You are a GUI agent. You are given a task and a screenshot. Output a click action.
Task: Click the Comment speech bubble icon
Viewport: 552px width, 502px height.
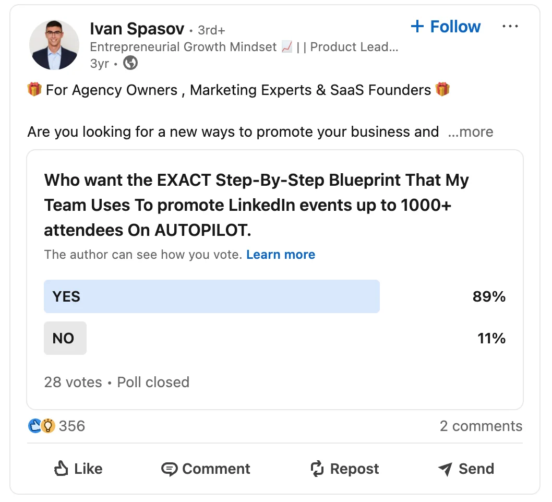point(170,469)
